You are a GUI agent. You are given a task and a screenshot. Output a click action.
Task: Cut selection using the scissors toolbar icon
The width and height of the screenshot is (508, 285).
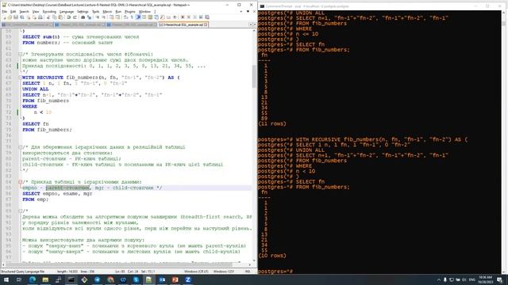point(48,17)
